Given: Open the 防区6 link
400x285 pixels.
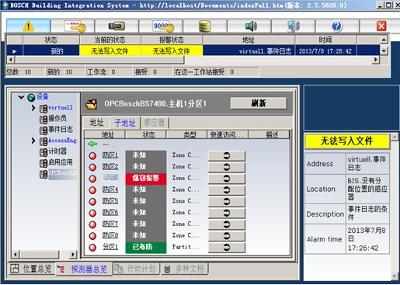Looking at the screenshot, I should pos(110,213).
